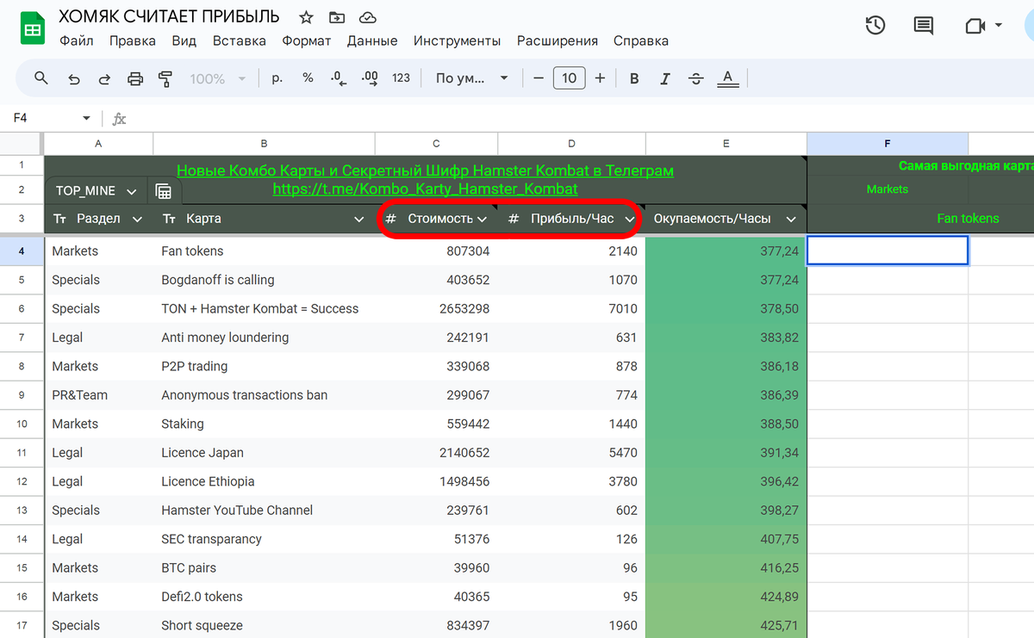Toggle strikethrough text formatting

pyautogui.click(x=695, y=78)
